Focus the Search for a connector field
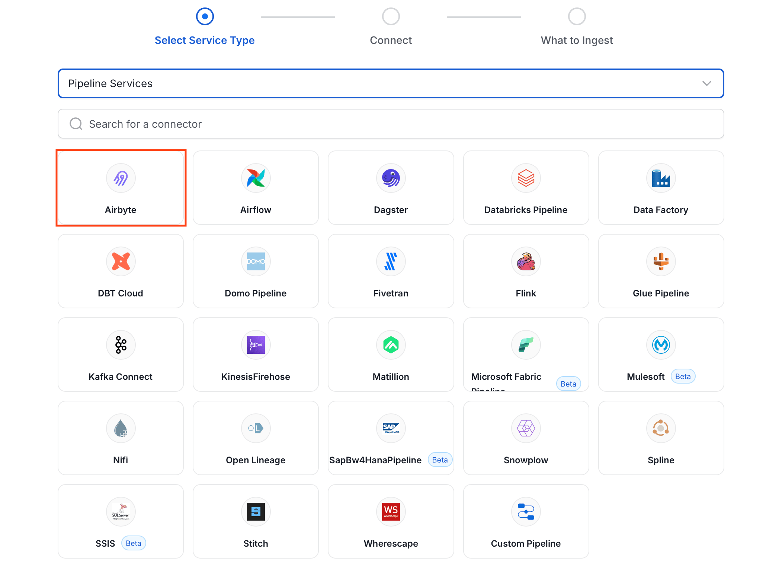Image resolution: width=782 pixels, height=572 pixels. point(391,124)
